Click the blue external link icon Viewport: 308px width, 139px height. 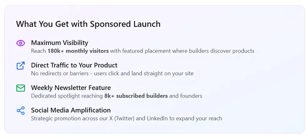point(21,66)
